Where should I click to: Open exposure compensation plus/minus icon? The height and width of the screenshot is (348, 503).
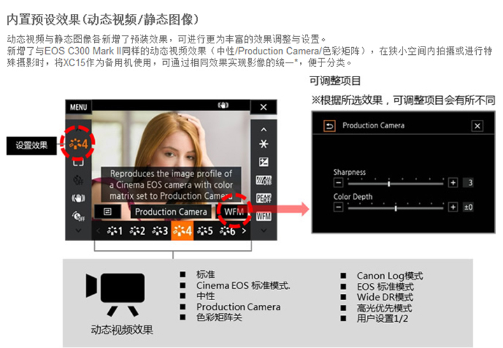pos(264,162)
